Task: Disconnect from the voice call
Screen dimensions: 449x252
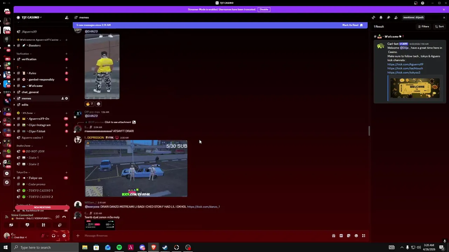Action: 64,217
